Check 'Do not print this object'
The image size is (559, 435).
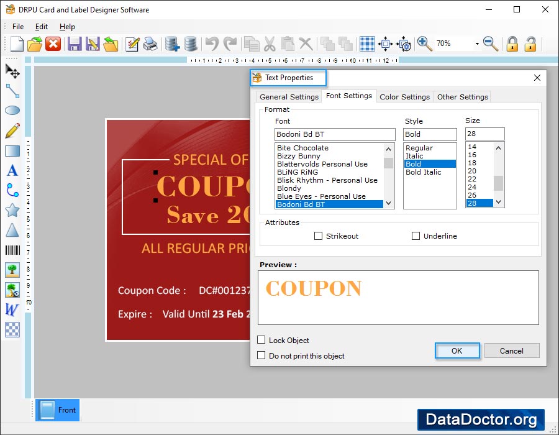(261, 355)
